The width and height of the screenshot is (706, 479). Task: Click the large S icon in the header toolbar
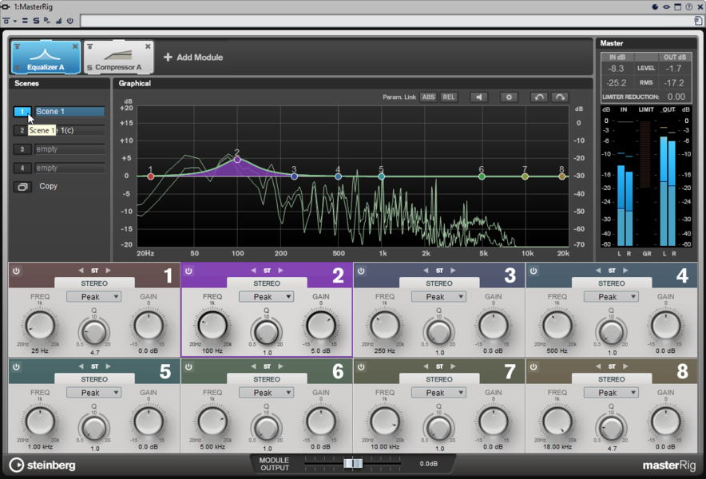point(36,21)
